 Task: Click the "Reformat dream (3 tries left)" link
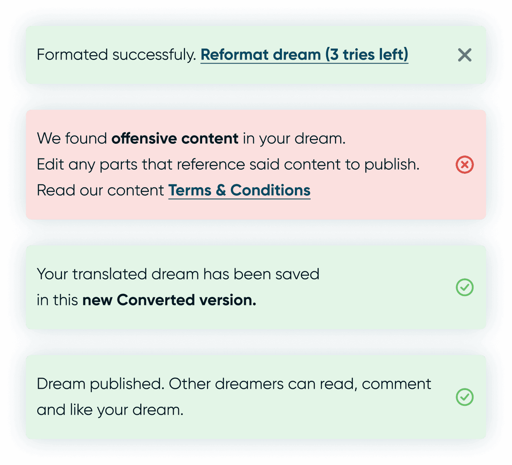pyautogui.click(x=304, y=55)
